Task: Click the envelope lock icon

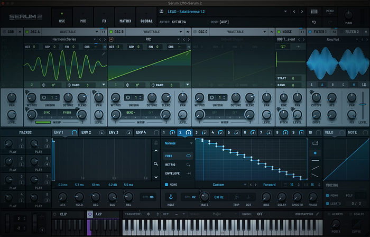Action: pyautogui.click(x=155, y=143)
